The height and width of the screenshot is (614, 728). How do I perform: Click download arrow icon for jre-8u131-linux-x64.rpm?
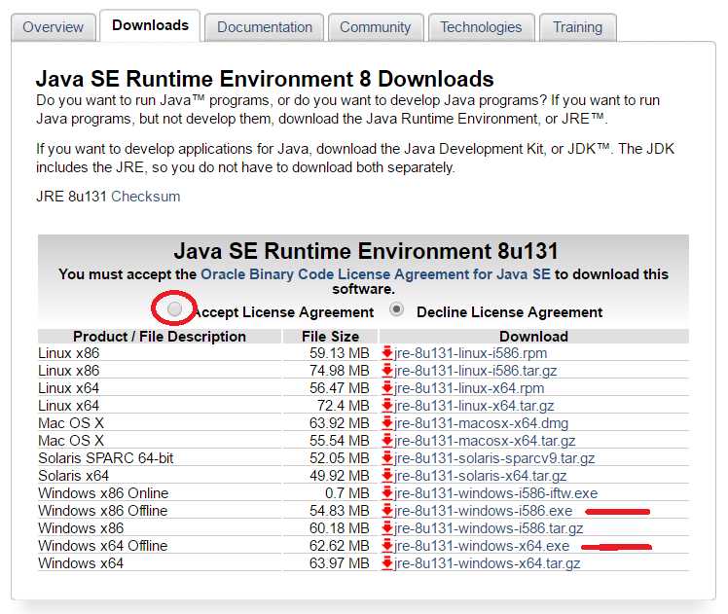click(386, 388)
